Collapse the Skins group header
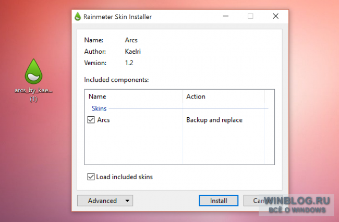The image size is (339, 222). [x=99, y=108]
